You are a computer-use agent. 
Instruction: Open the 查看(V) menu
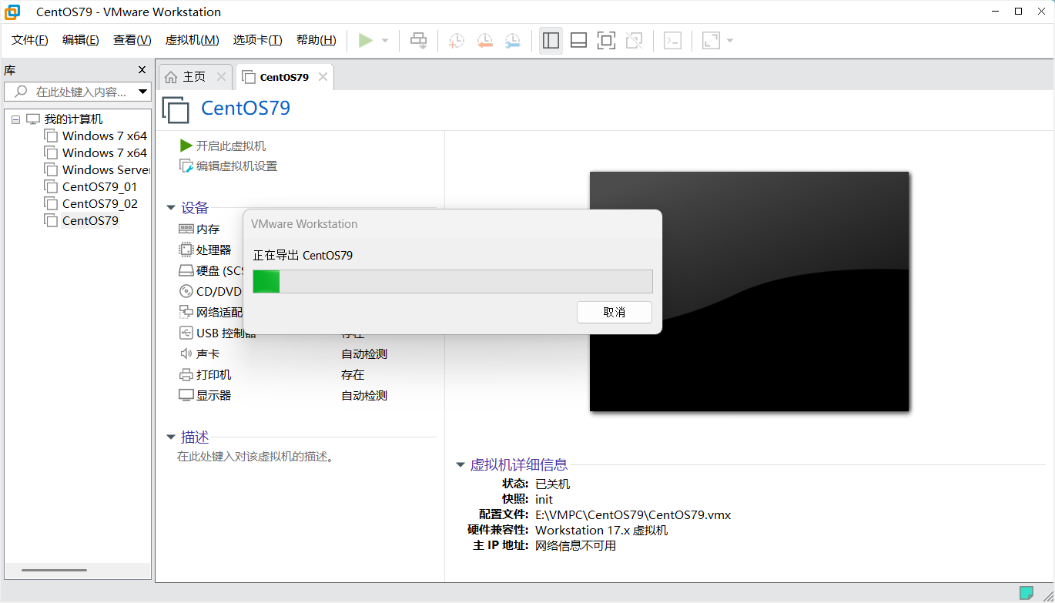pyautogui.click(x=132, y=40)
